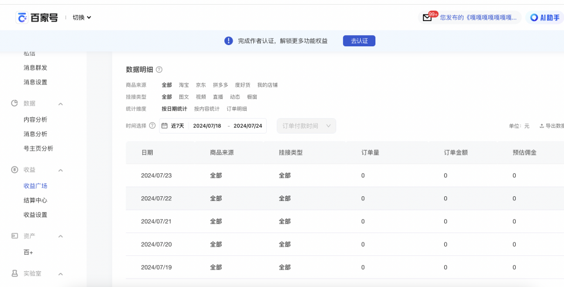Click the 订单金额 column header

pyautogui.click(x=456, y=152)
